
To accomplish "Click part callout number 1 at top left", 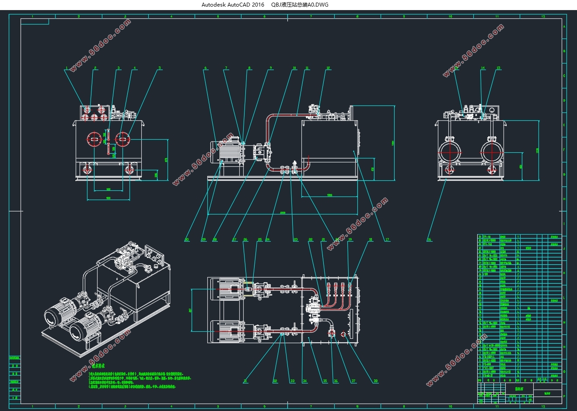I will [67, 68].
